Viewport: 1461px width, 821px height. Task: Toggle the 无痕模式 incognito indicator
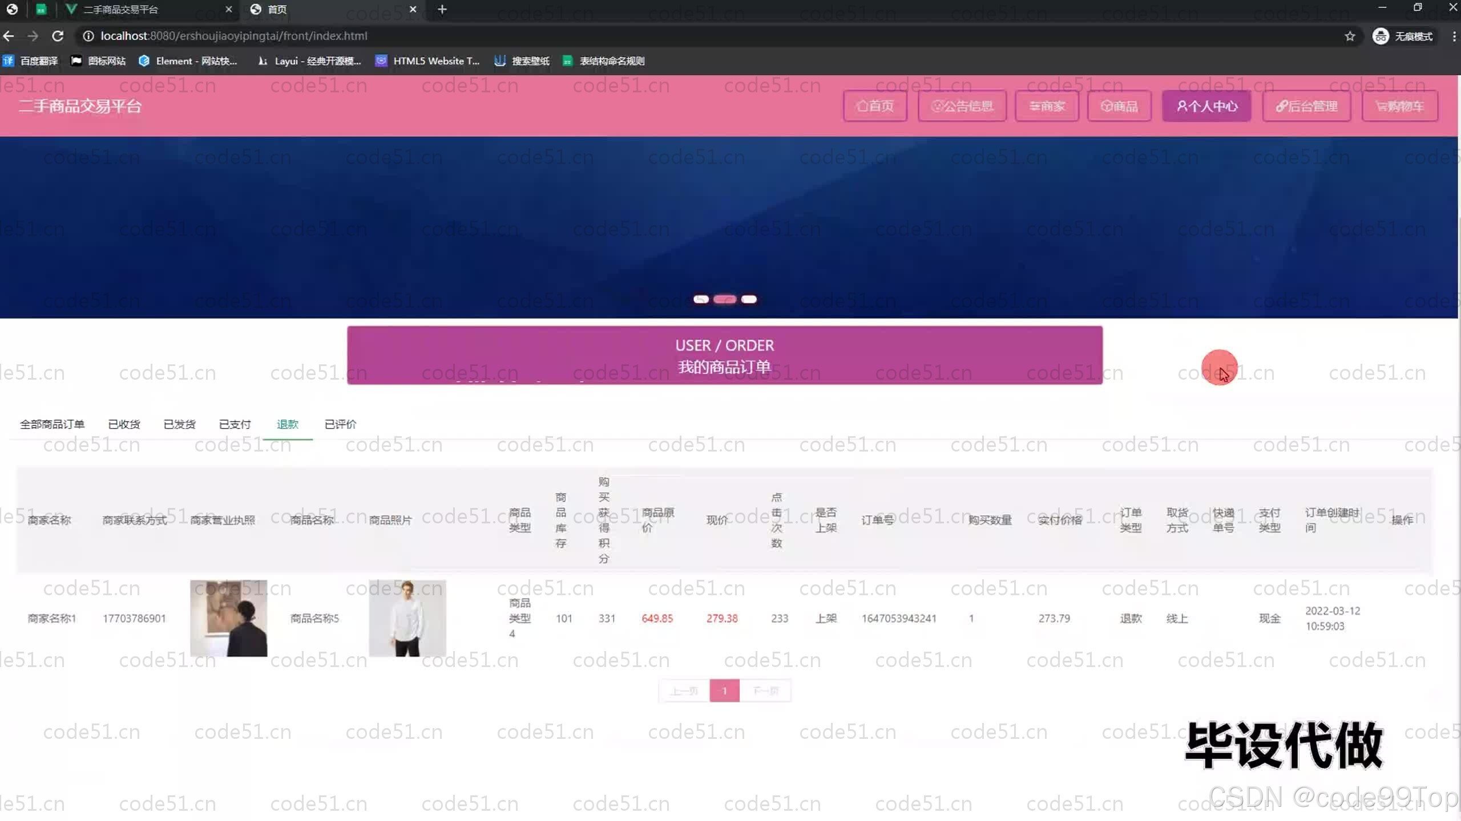click(1405, 35)
